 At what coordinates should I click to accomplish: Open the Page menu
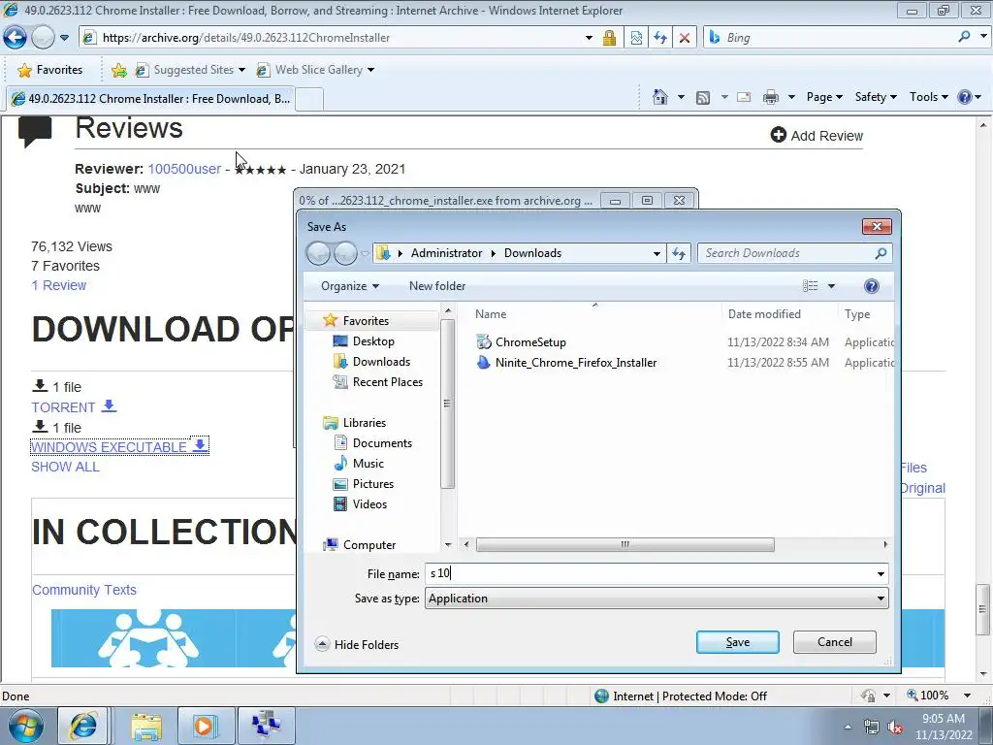tap(824, 97)
